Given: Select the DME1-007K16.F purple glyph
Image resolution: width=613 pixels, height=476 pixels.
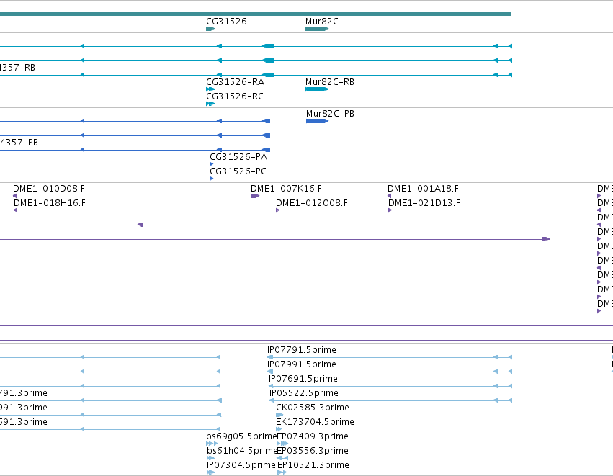Looking at the screenshot, I should (x=255, y=196).
